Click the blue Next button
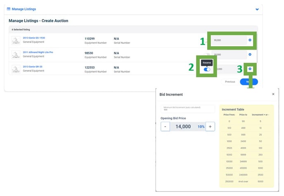The image size is (284, 196). (x=248, y=82)
